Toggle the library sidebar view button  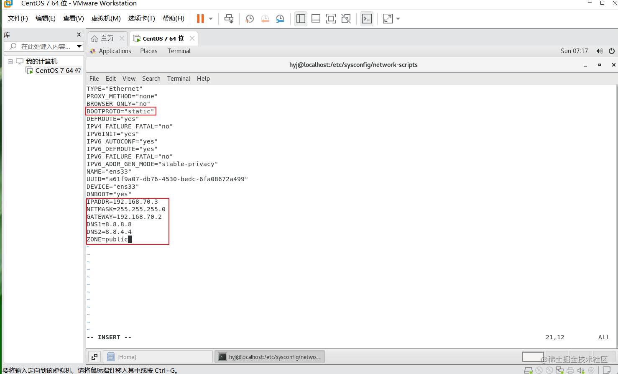coord(301,19)
